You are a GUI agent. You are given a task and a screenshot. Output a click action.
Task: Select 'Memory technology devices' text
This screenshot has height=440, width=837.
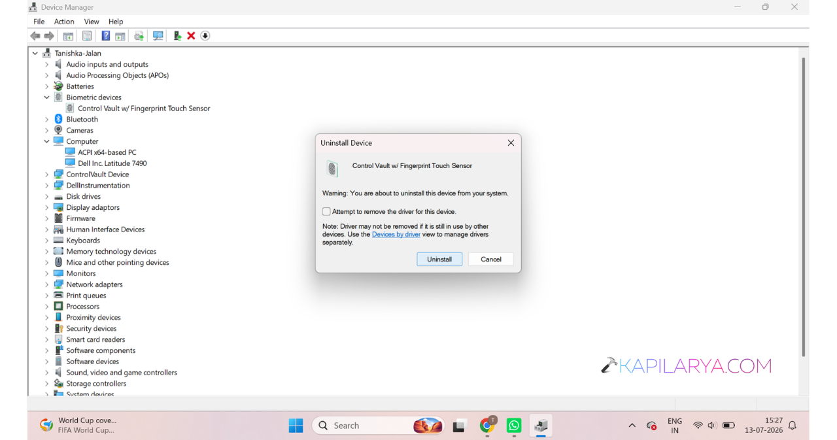[111, 252]
